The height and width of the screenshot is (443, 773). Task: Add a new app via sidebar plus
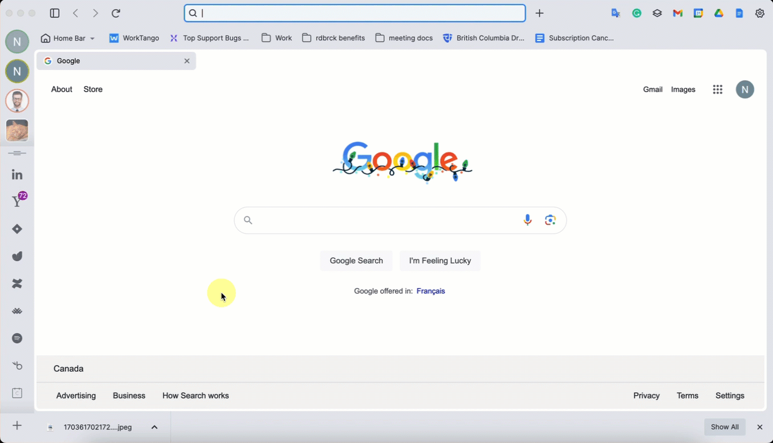pyautogui.click(x=17, y=425)
